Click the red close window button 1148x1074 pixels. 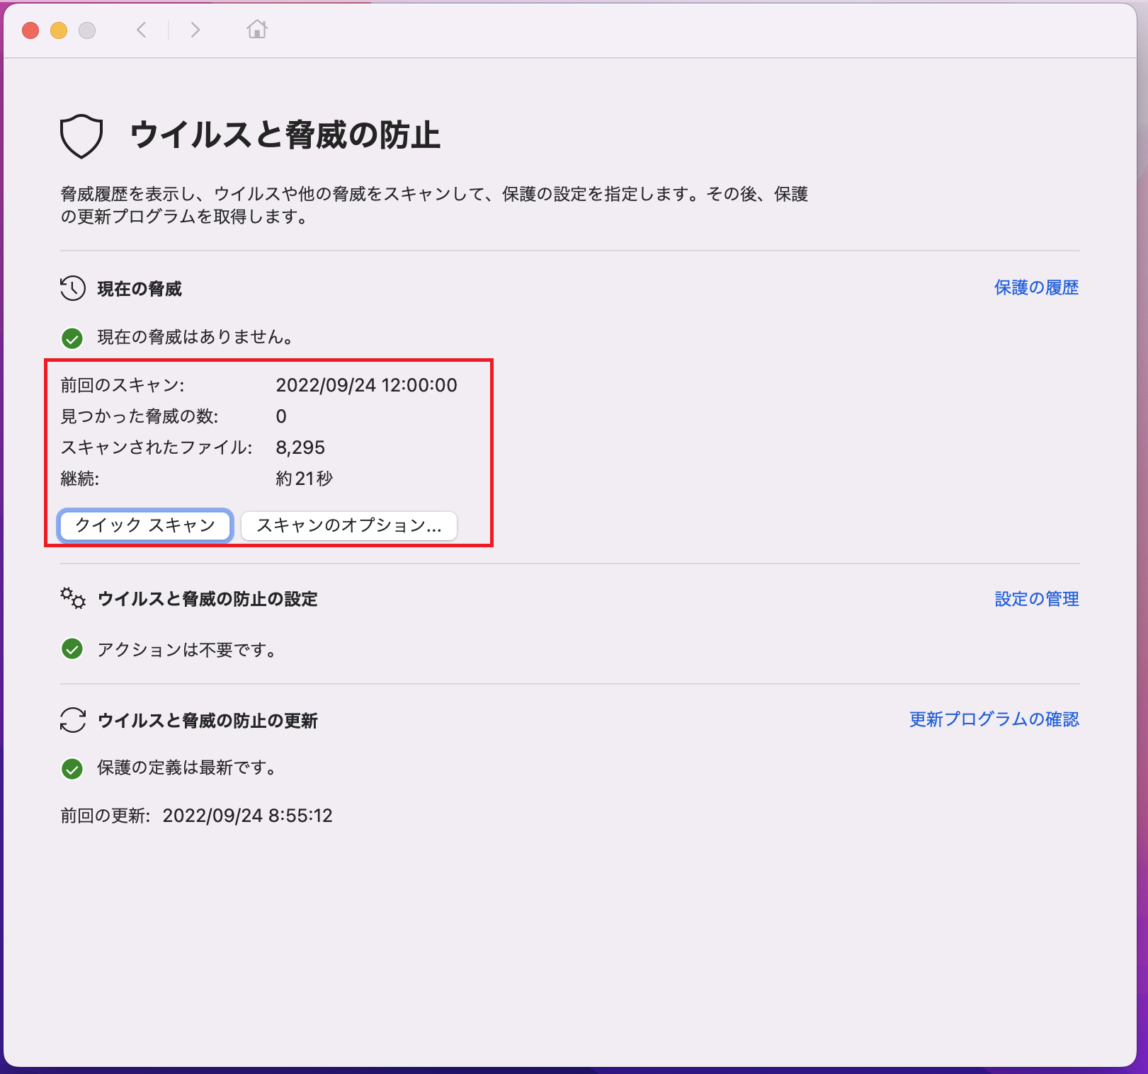(30, 30)
